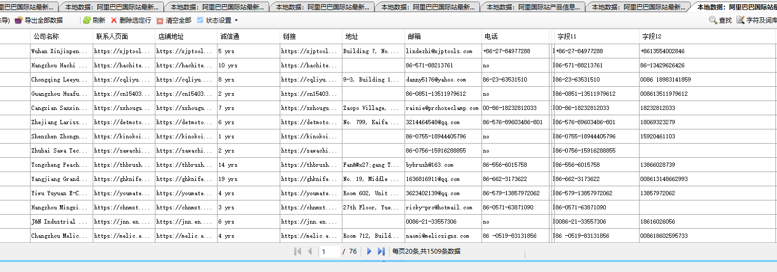Click the 电话 column header

[x=516, y=37]
